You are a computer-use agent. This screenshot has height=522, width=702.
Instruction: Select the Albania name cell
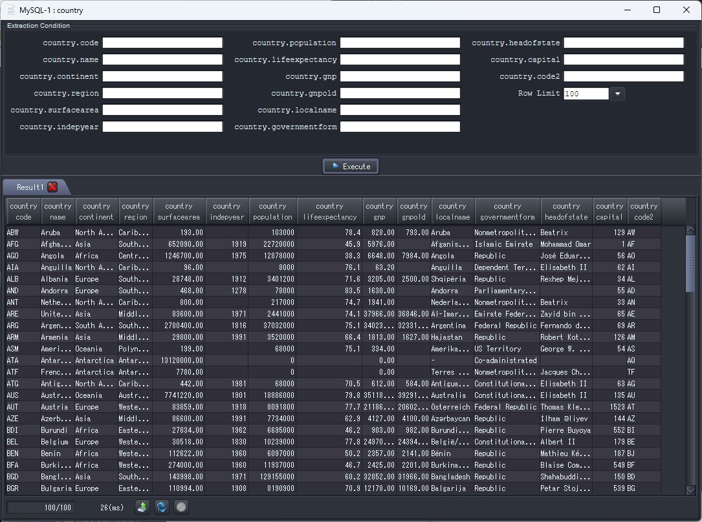pos(58,279)
